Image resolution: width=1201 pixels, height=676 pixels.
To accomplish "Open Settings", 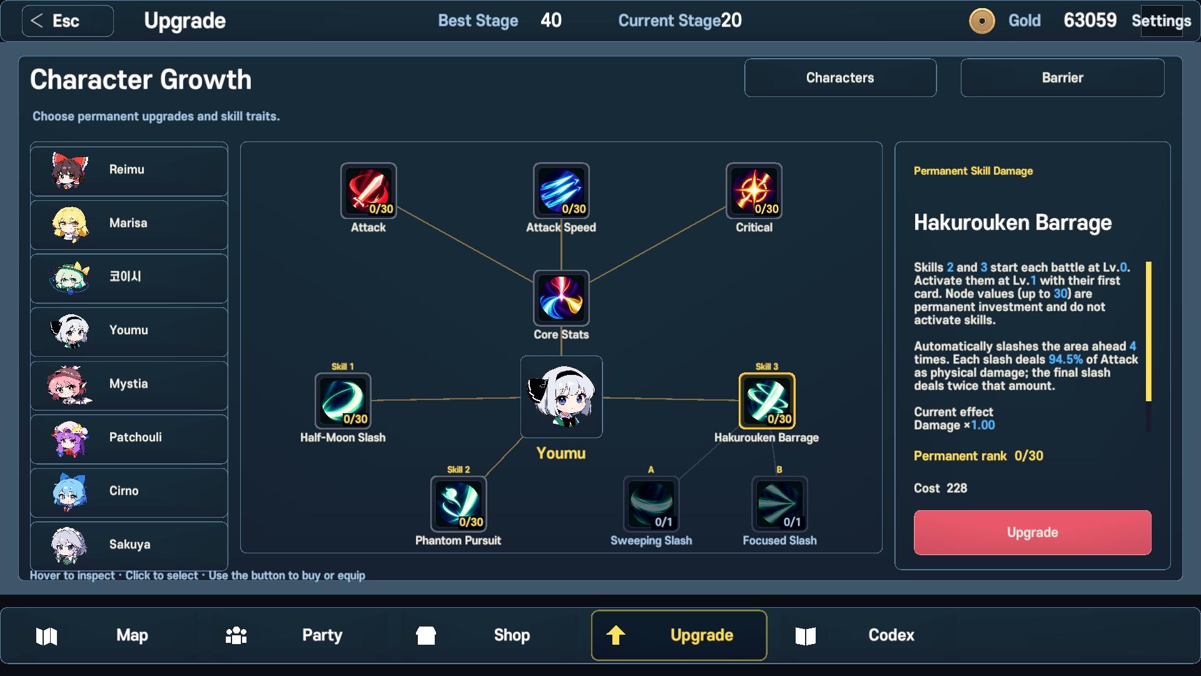I will (x=1161, y=21).
